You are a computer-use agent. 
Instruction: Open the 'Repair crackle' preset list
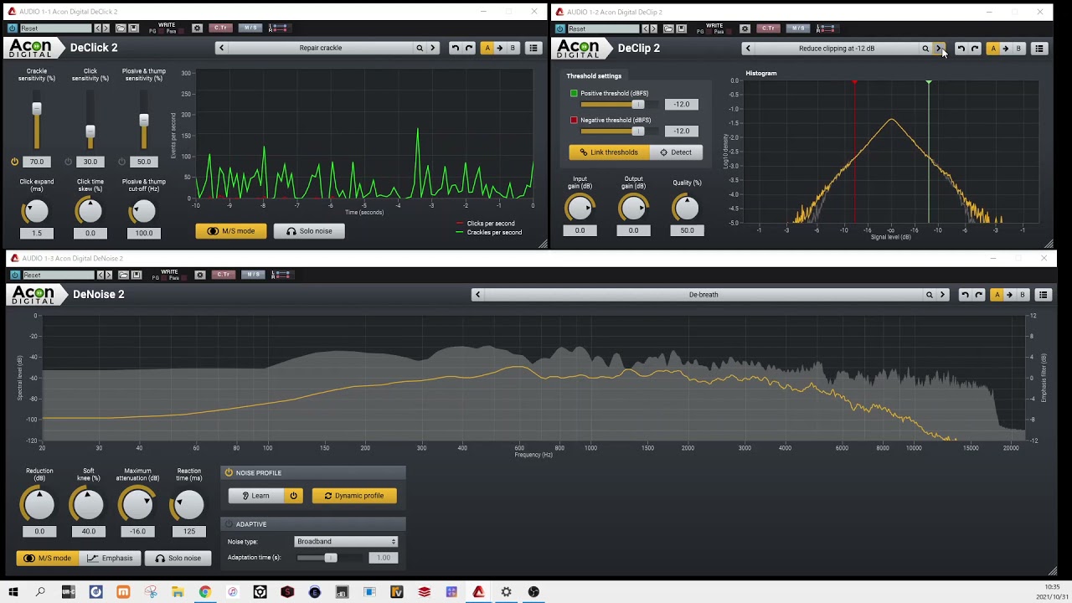(321, 48)
